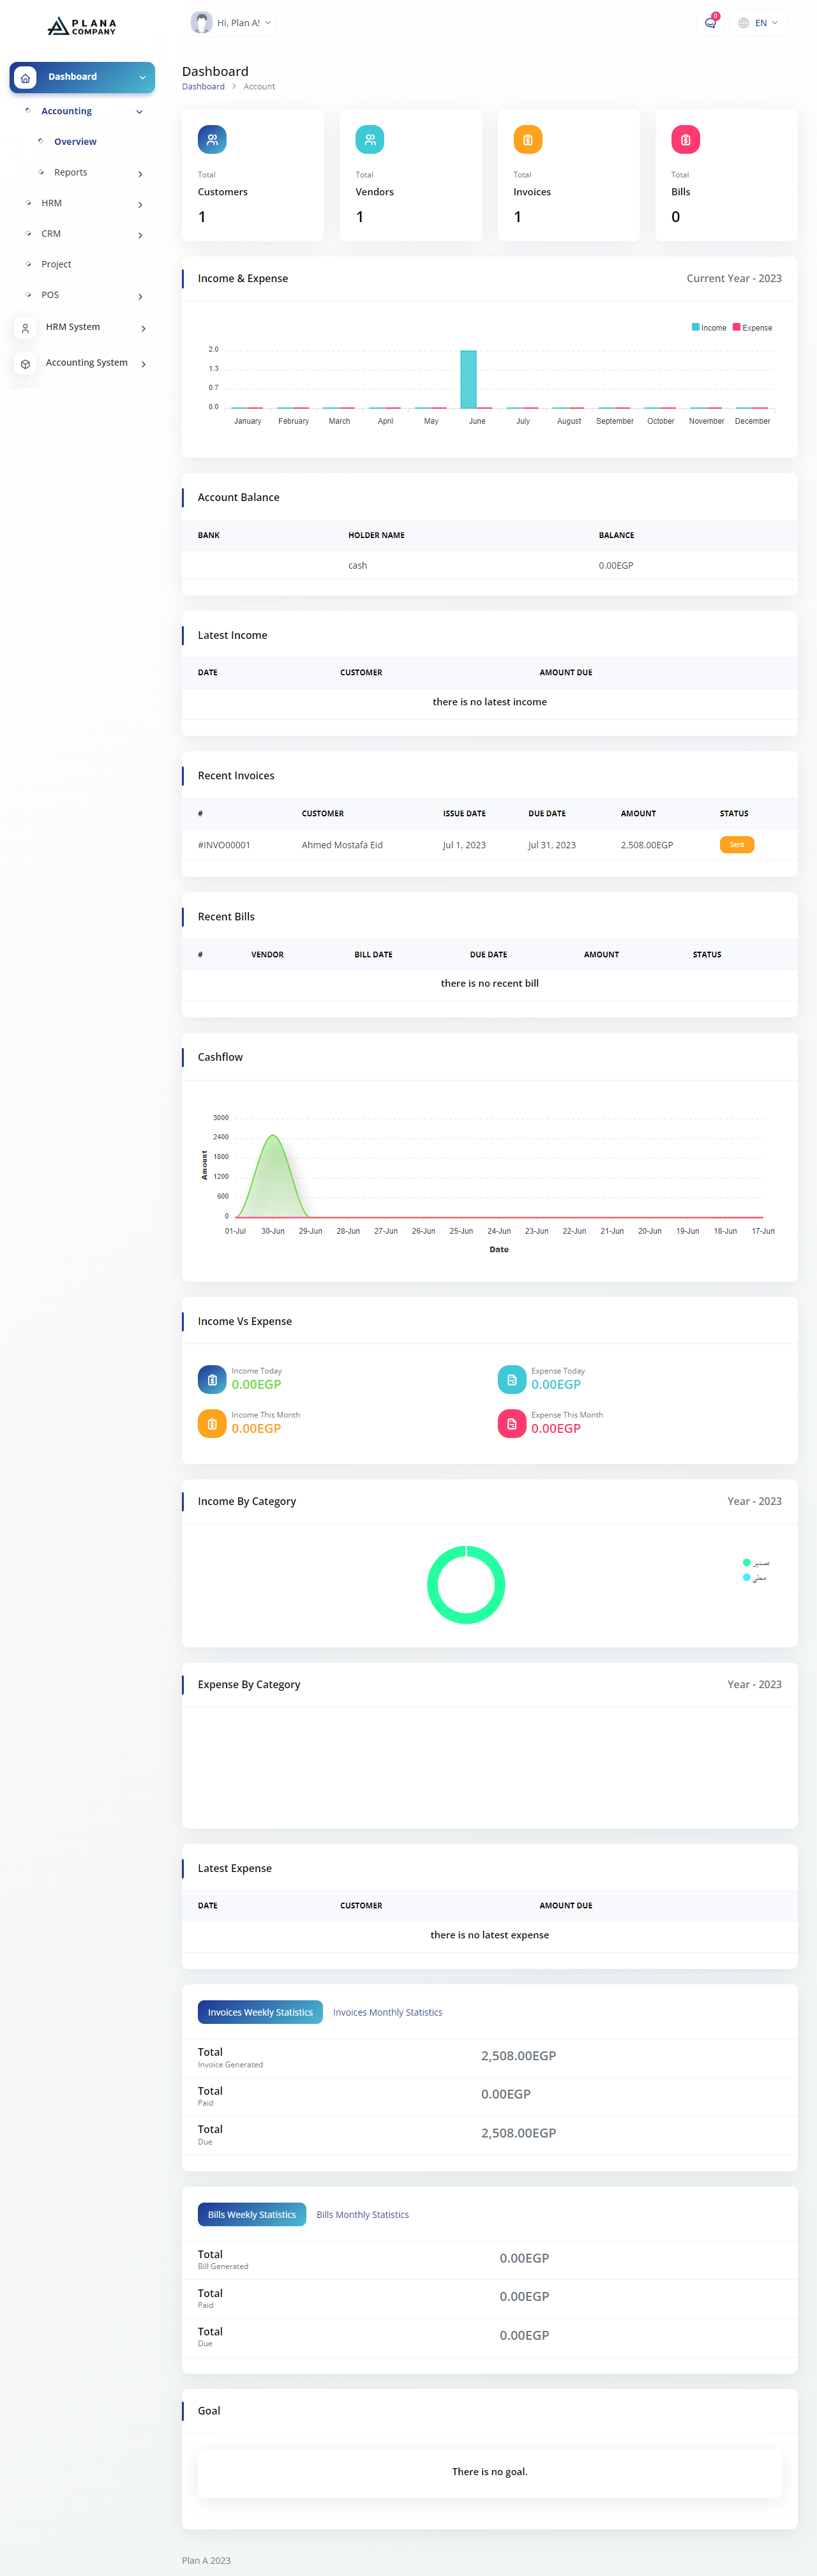Switch to Invoices Monthly Statistics tab
The image size is (817, 2576).
coord(387,2012)
